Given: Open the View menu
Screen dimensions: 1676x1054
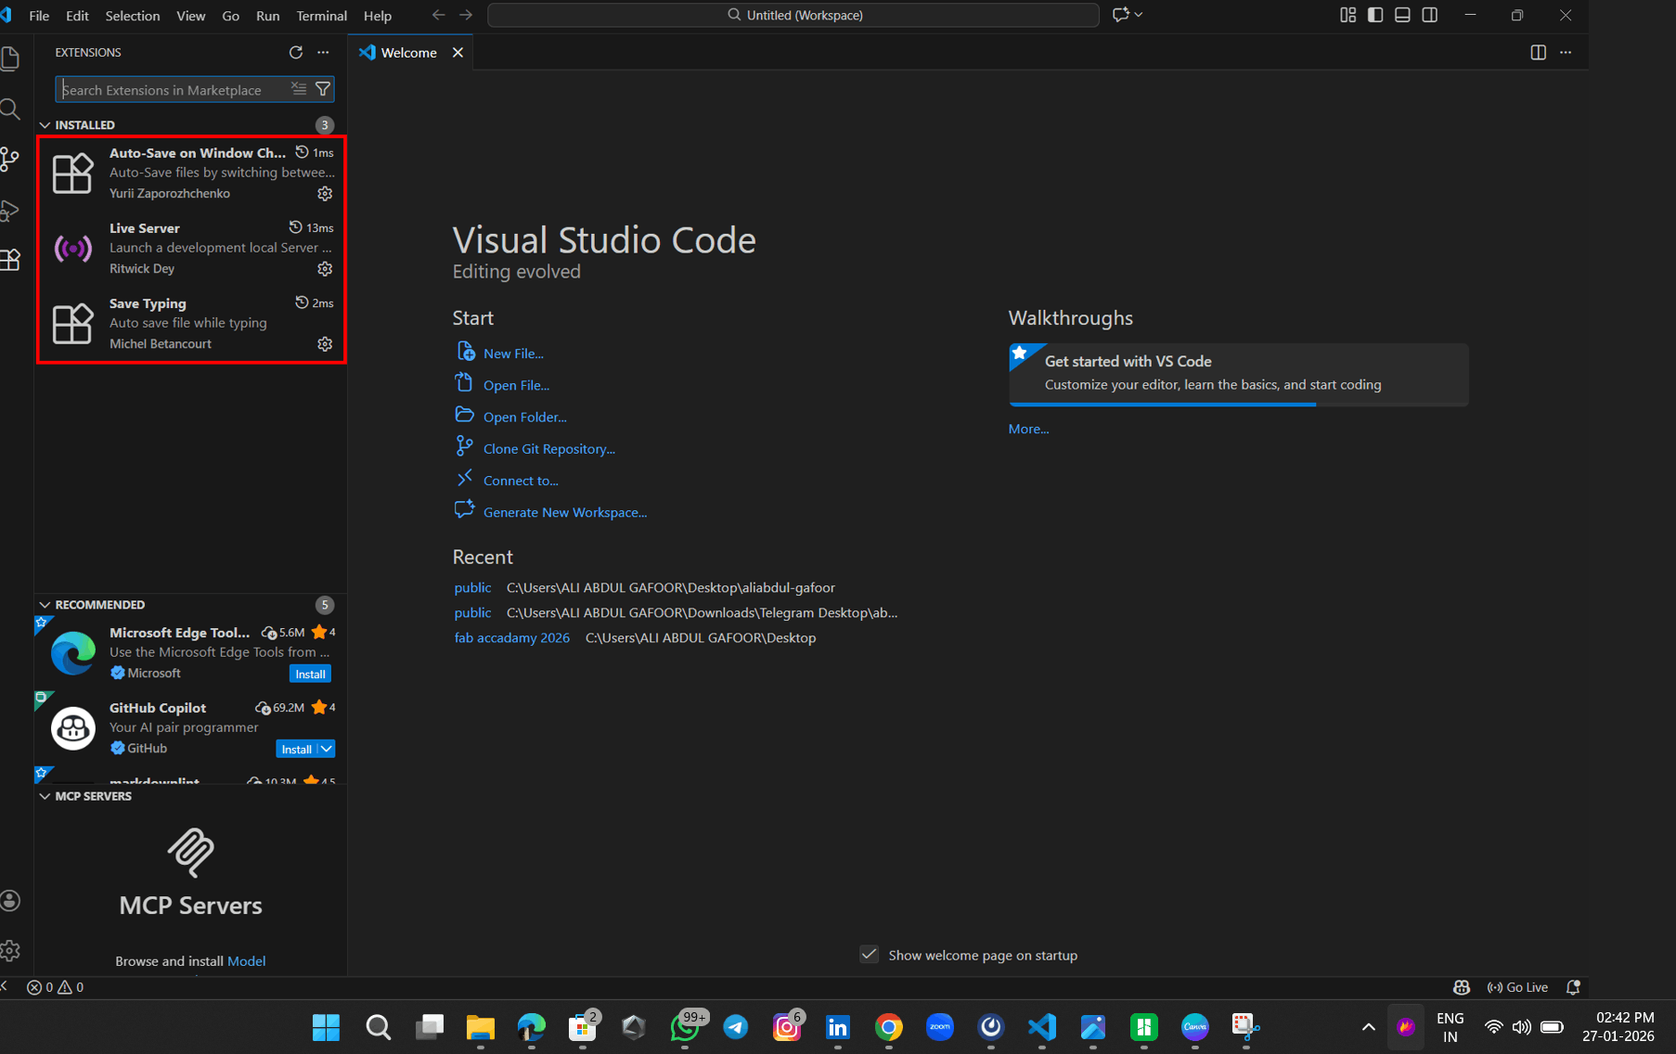Looking at the screenshot, I should (191, 16).
